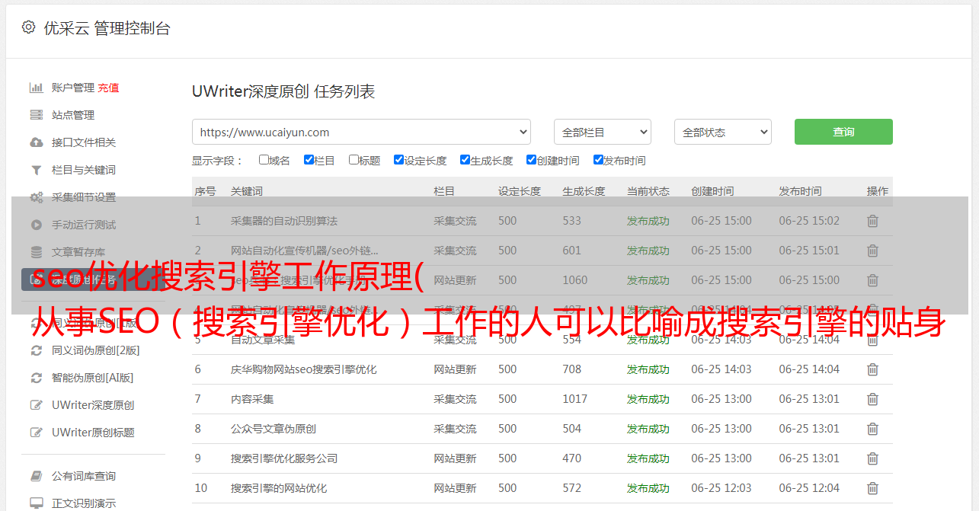Click generated length value 1017

point(575,399)
